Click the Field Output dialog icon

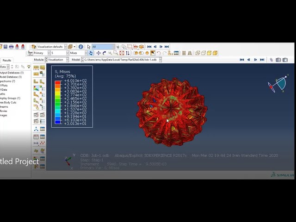point(30,53)
